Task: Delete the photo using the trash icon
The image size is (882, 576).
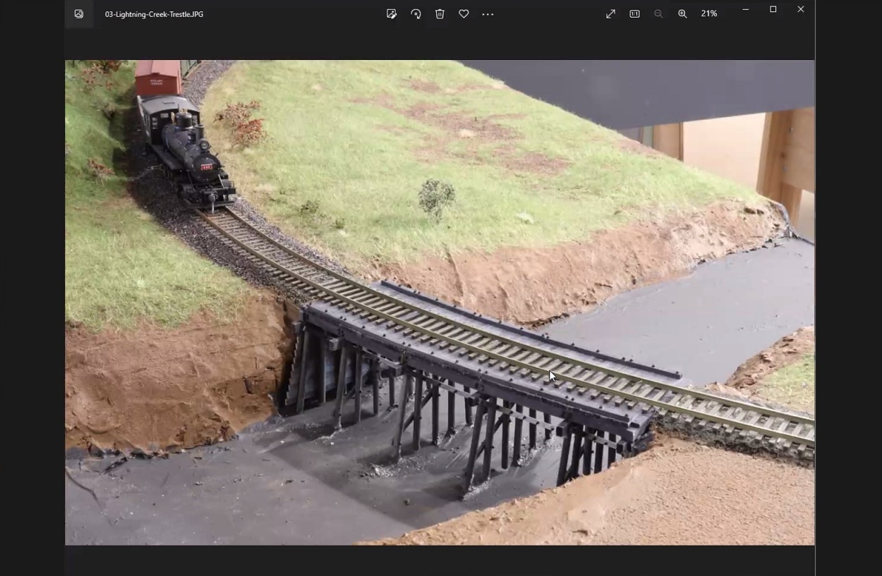Action: point(440,14)
